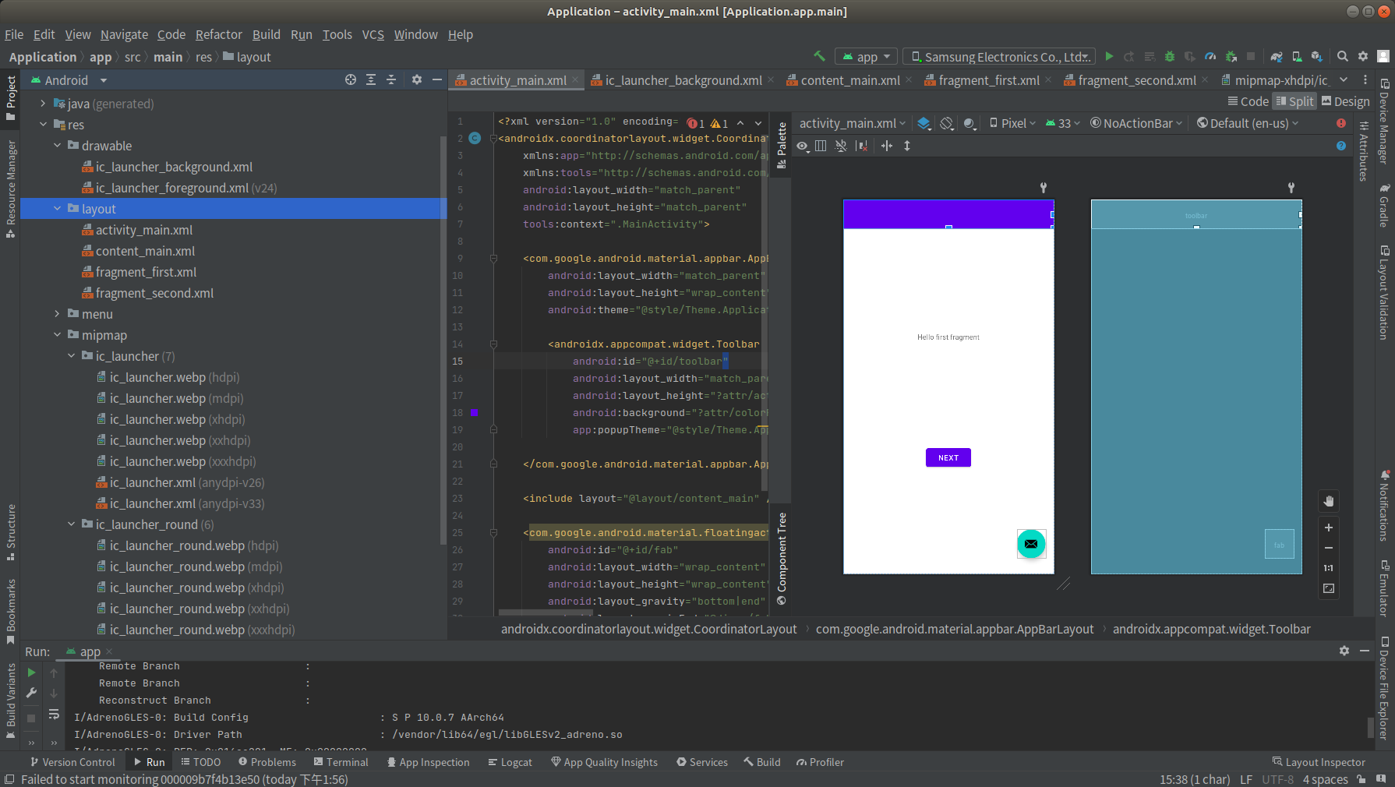Click the red design error indicator
The image size is (1395, 787).
(1341, 123)
